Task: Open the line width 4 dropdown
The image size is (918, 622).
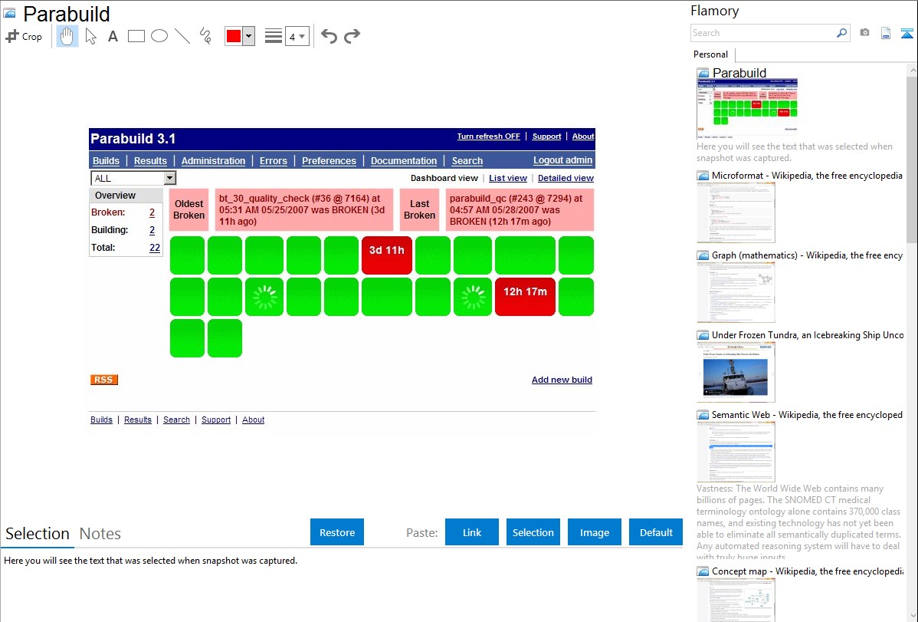Action: (297, 36)
